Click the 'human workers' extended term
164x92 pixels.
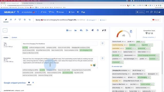click(x=147, y=84)
